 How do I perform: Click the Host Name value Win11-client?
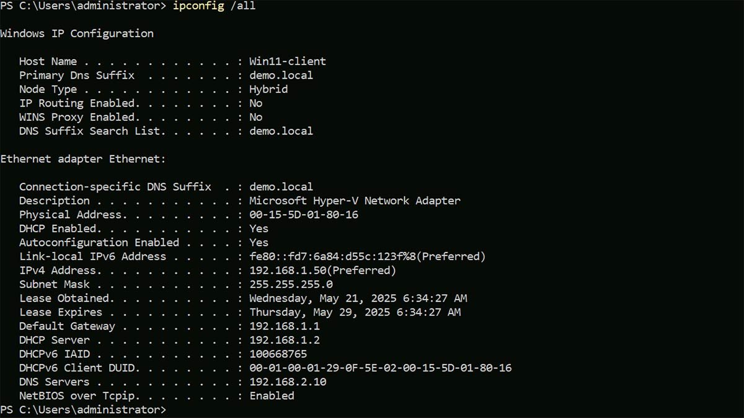click(x=287, y=61)
